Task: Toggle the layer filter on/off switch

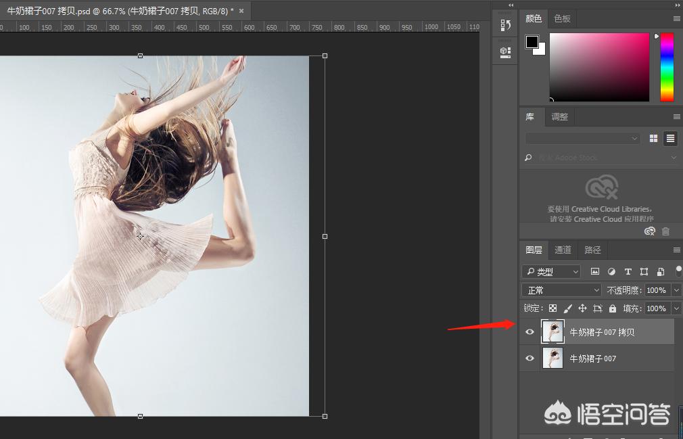Action: [678, 271]
